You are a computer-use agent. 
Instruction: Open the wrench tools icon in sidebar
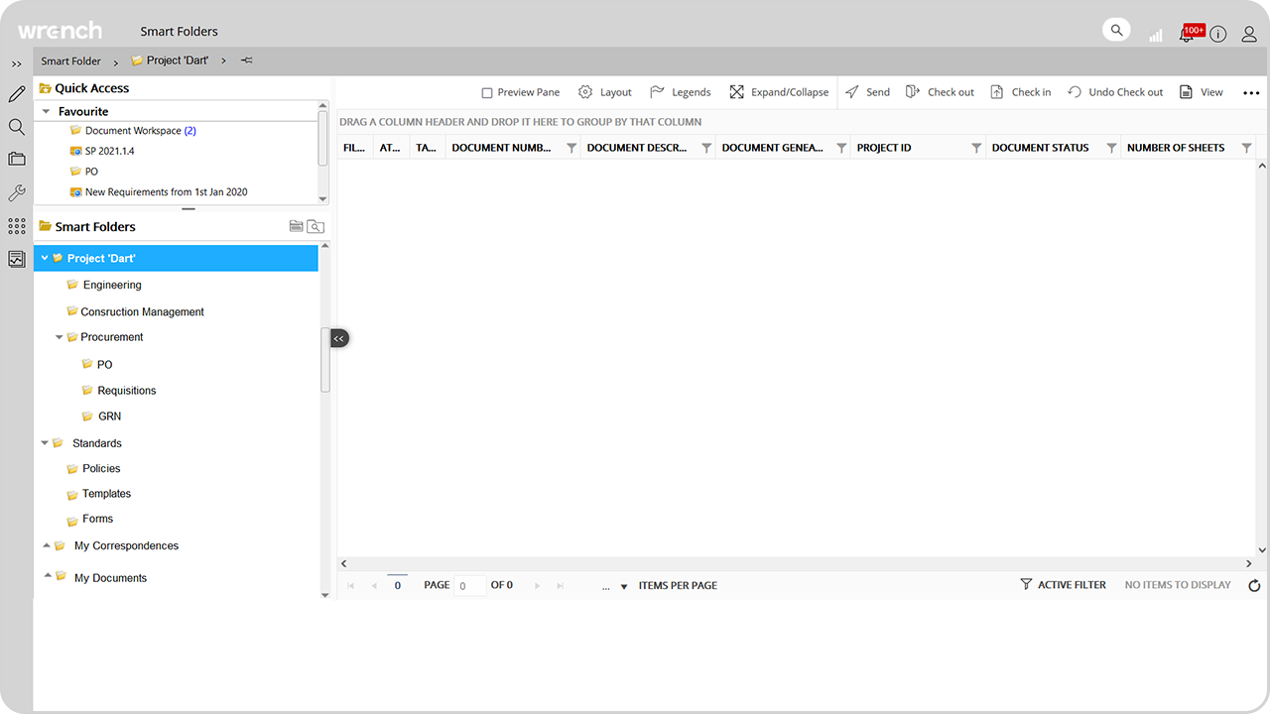click(17, 193)
